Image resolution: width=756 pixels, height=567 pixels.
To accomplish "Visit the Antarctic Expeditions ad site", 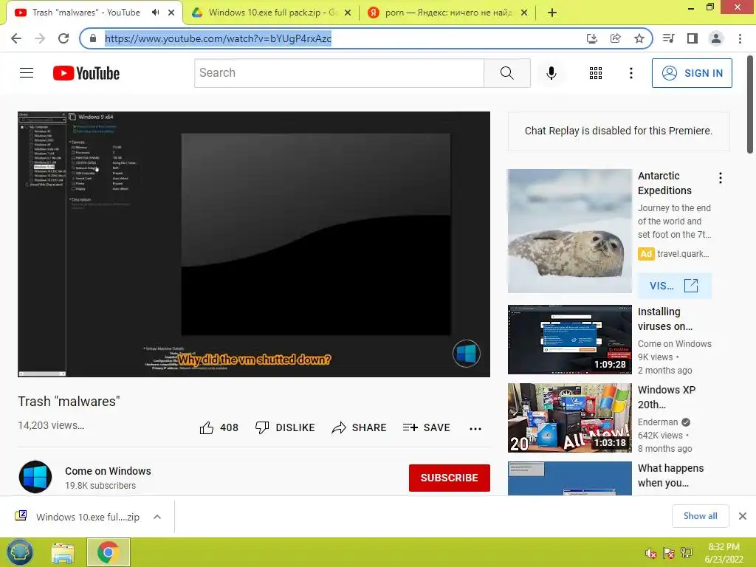I will pyautogui.click(x=674, y=286).
